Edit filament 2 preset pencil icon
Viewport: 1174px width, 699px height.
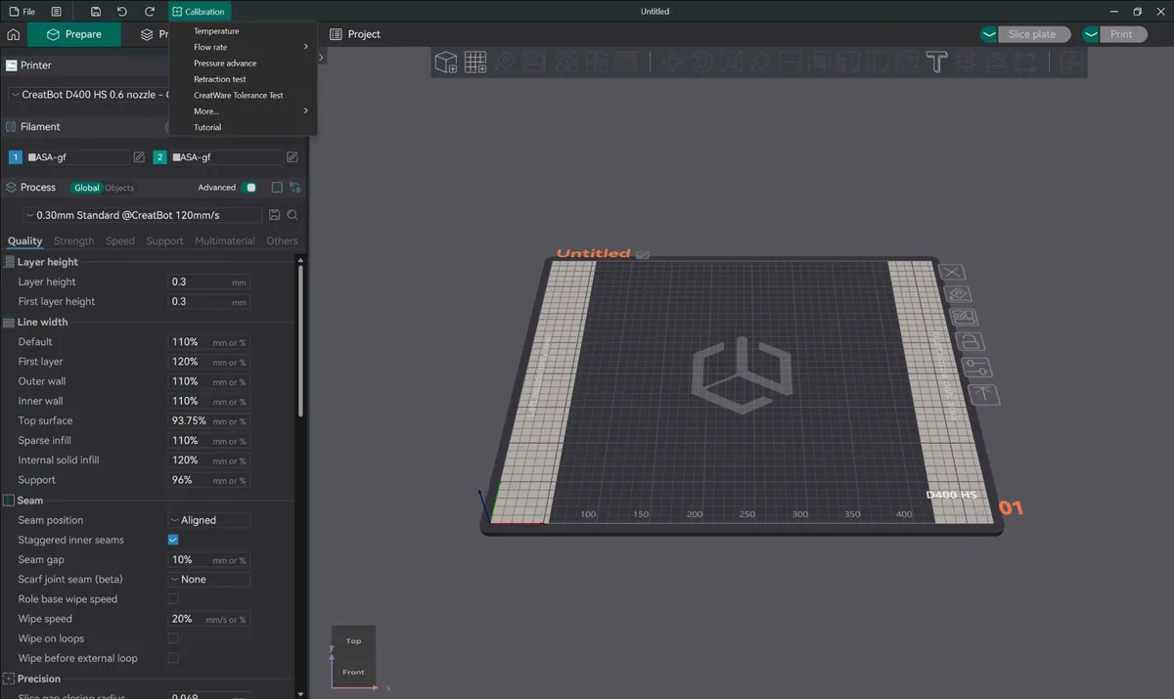[292, 157]
